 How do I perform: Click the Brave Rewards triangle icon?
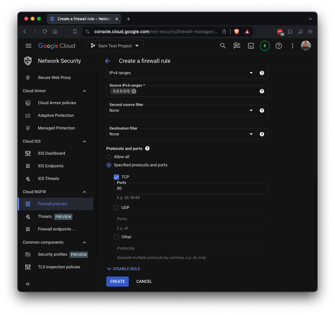(x=247, y=32)
